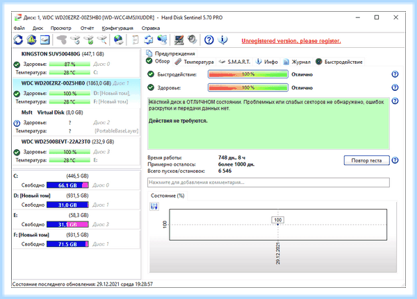Click the Повтор теста button
Viewport: 417px width, 299px height.
(x=366, y=160)
